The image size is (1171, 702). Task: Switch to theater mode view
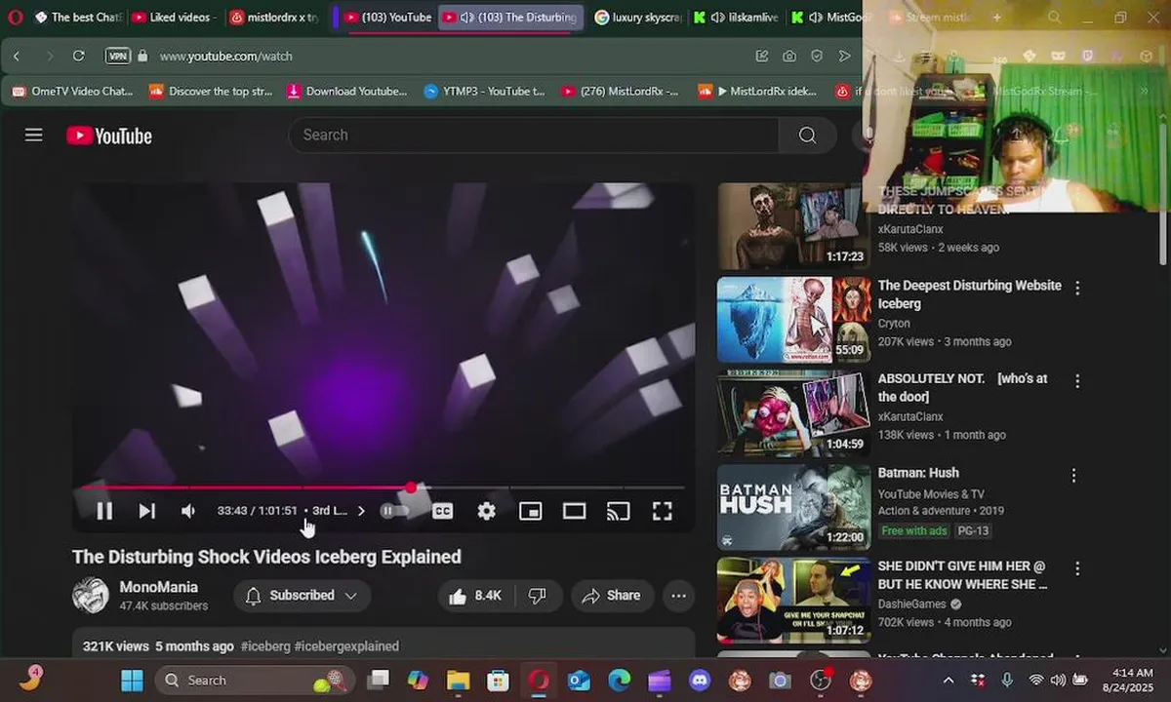(x=574, y=511)
